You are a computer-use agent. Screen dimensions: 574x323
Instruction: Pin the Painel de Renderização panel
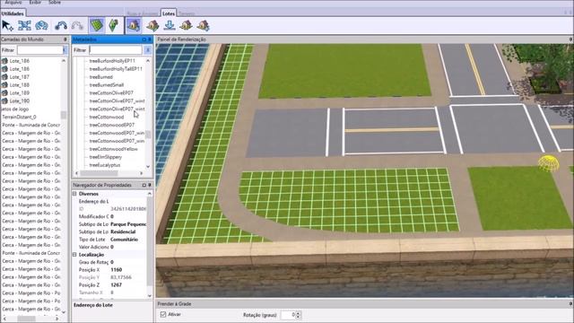tap(570, 39)
